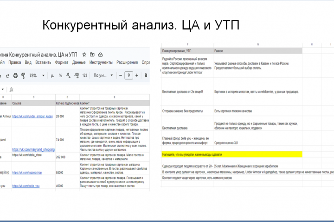The image size is (334, 222).
Task: Increase font size with plus button
Action: (137, 75)
